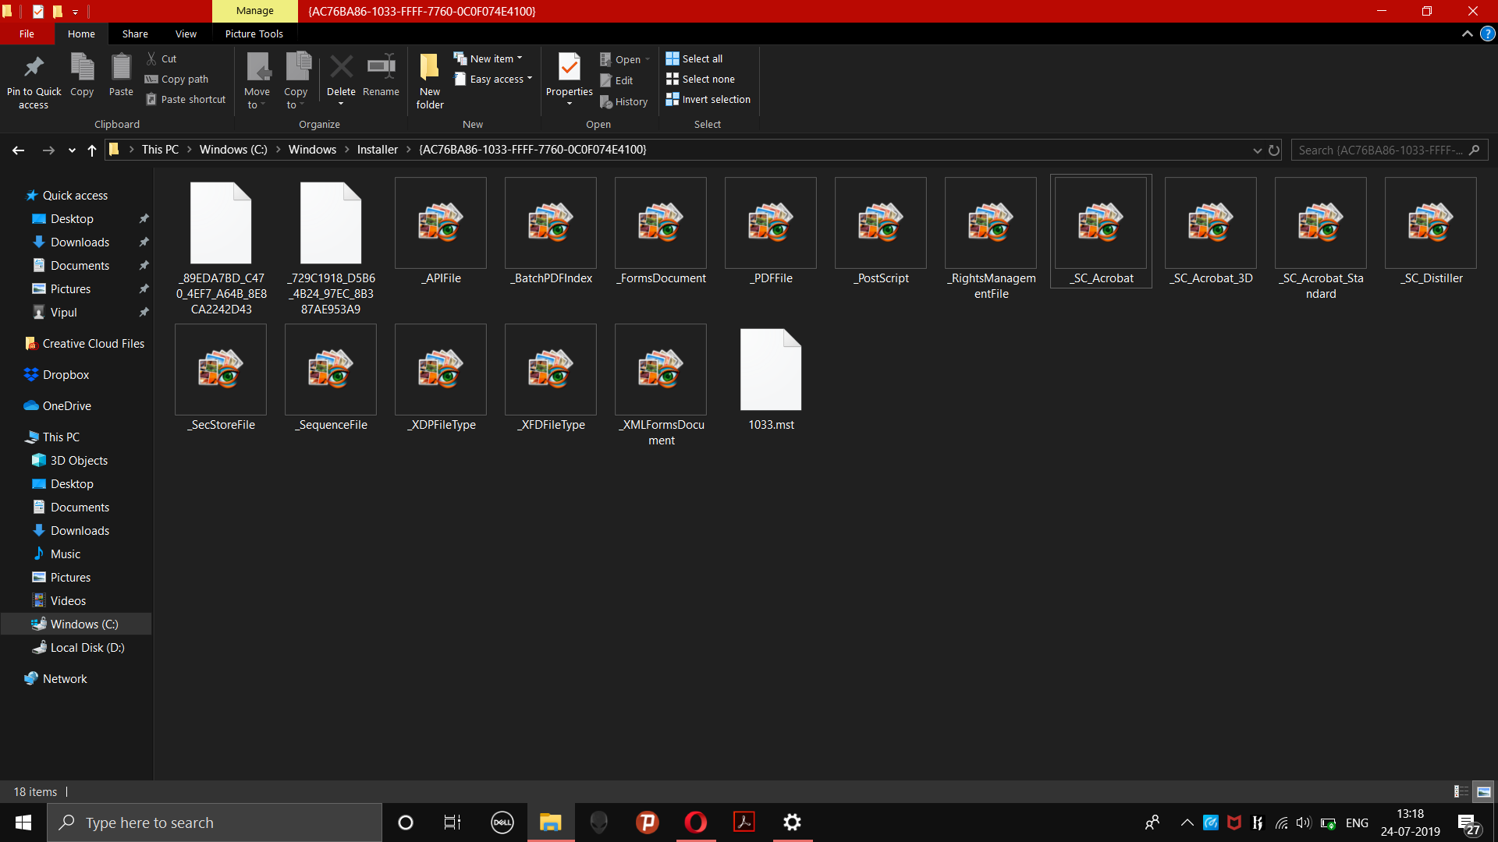The height and width of the screenshot is (842, 1498).
Task: Open address bar history dropdown
Action: (1257, 150)
